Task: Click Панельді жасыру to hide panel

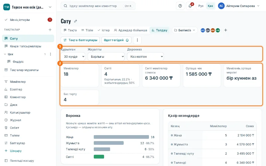Action: pos(28,161)
